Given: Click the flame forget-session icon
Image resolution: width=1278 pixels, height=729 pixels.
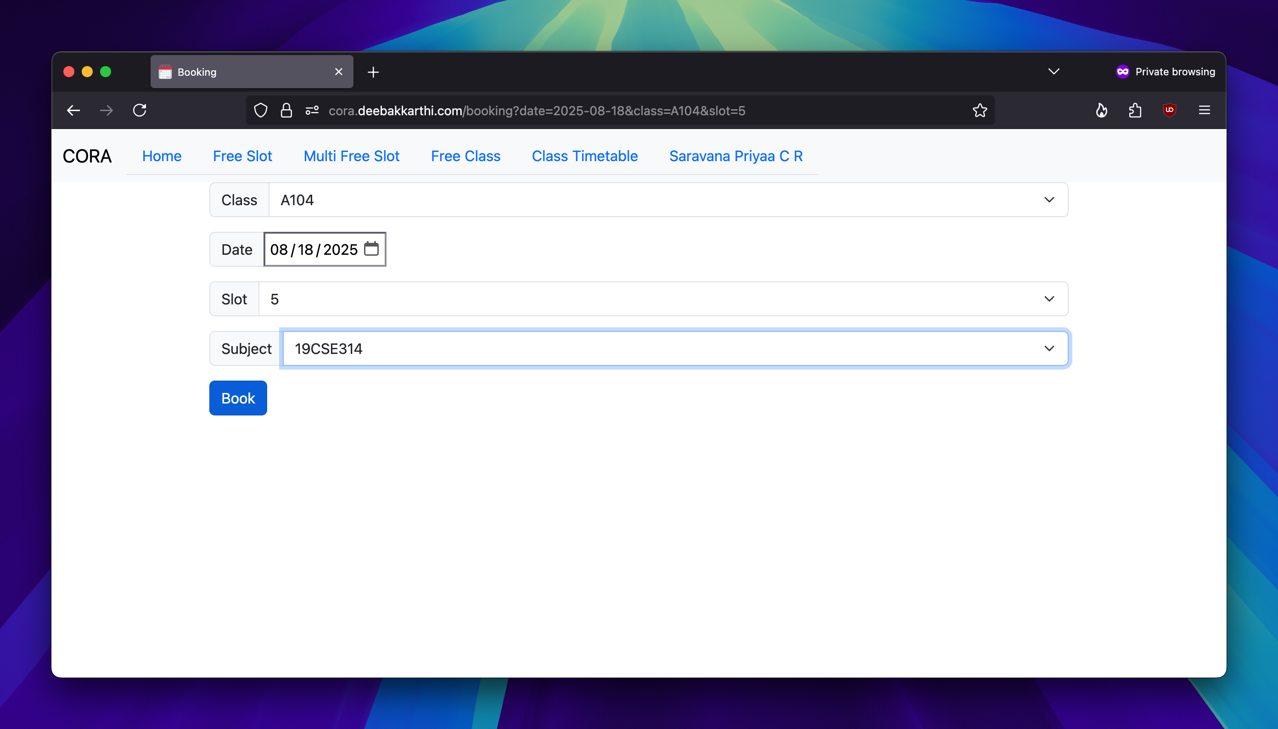Looking at the screenshot, I should (x=1101, y=110).
